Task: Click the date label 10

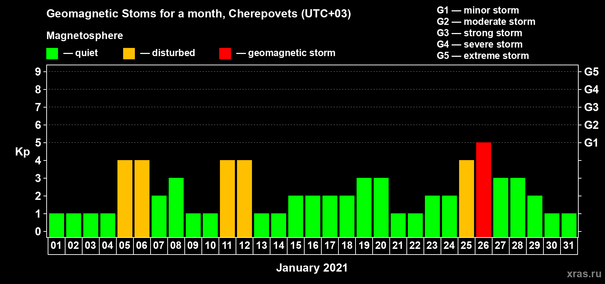Action: coord(210,246)
